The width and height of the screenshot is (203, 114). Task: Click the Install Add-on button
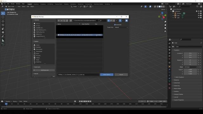(107, 75)
